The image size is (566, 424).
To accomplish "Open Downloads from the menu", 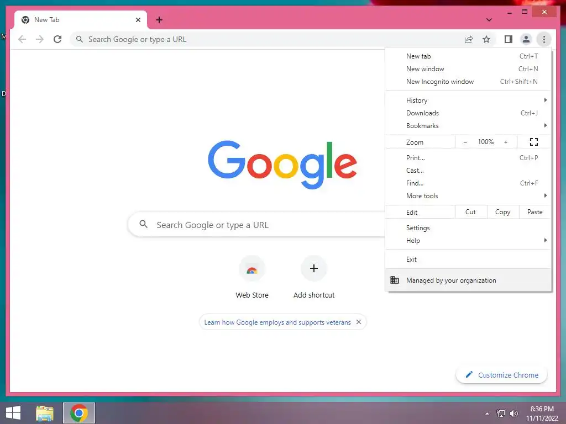I will 468,113.
